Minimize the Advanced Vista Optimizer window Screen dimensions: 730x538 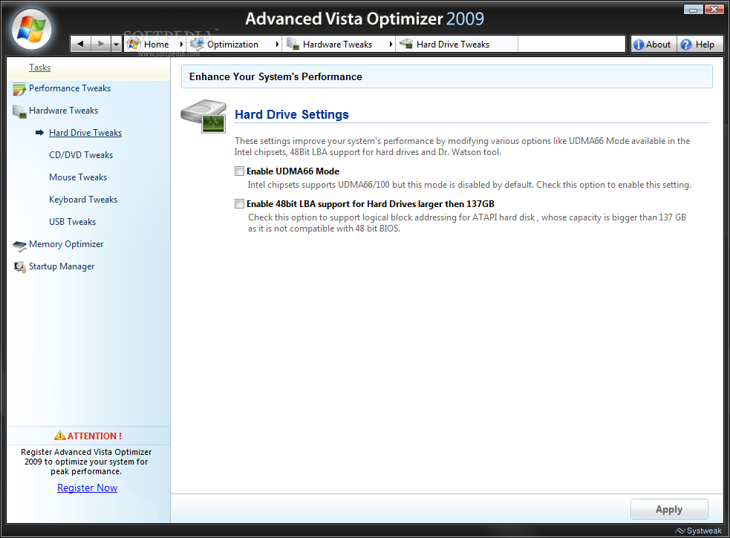(x=693, y=9)
